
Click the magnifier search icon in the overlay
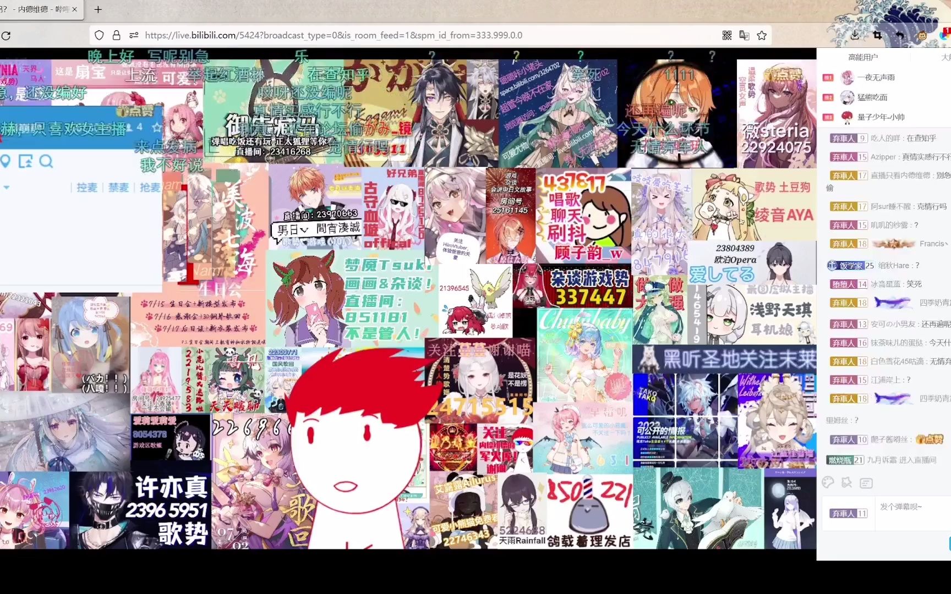click(46, 161)
